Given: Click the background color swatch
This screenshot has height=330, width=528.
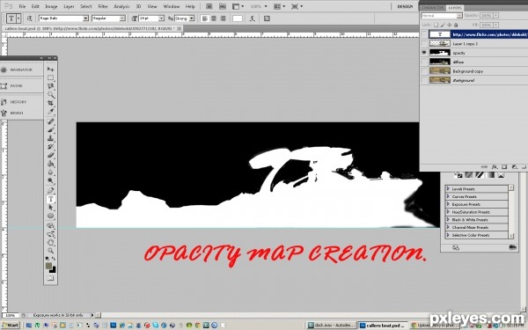Looking at the screenshot, I should 53,270.
